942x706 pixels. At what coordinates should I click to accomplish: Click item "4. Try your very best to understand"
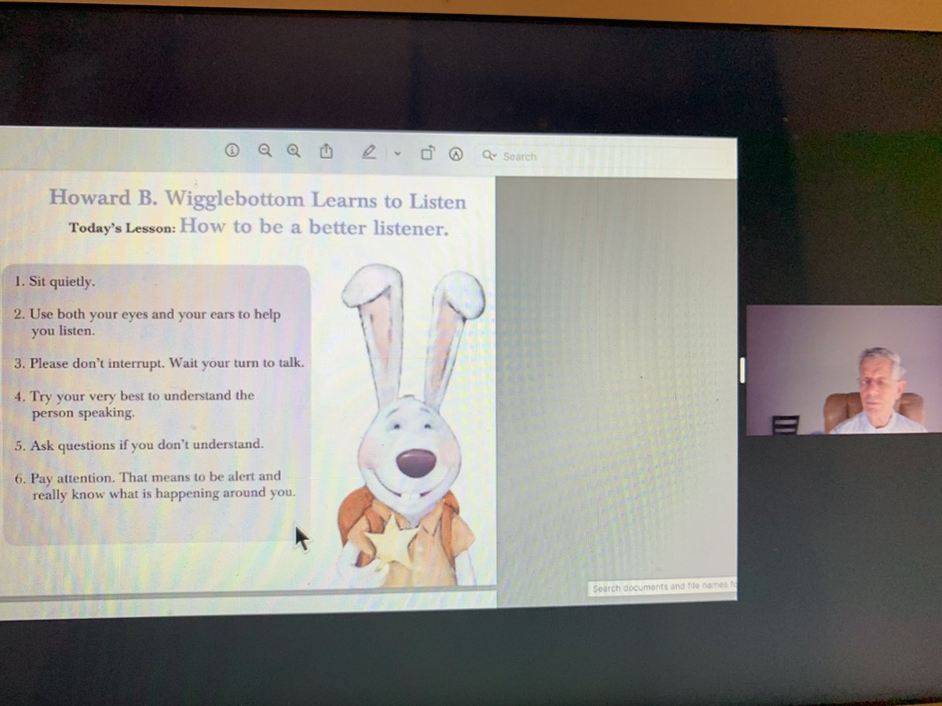tap(134, 403)
